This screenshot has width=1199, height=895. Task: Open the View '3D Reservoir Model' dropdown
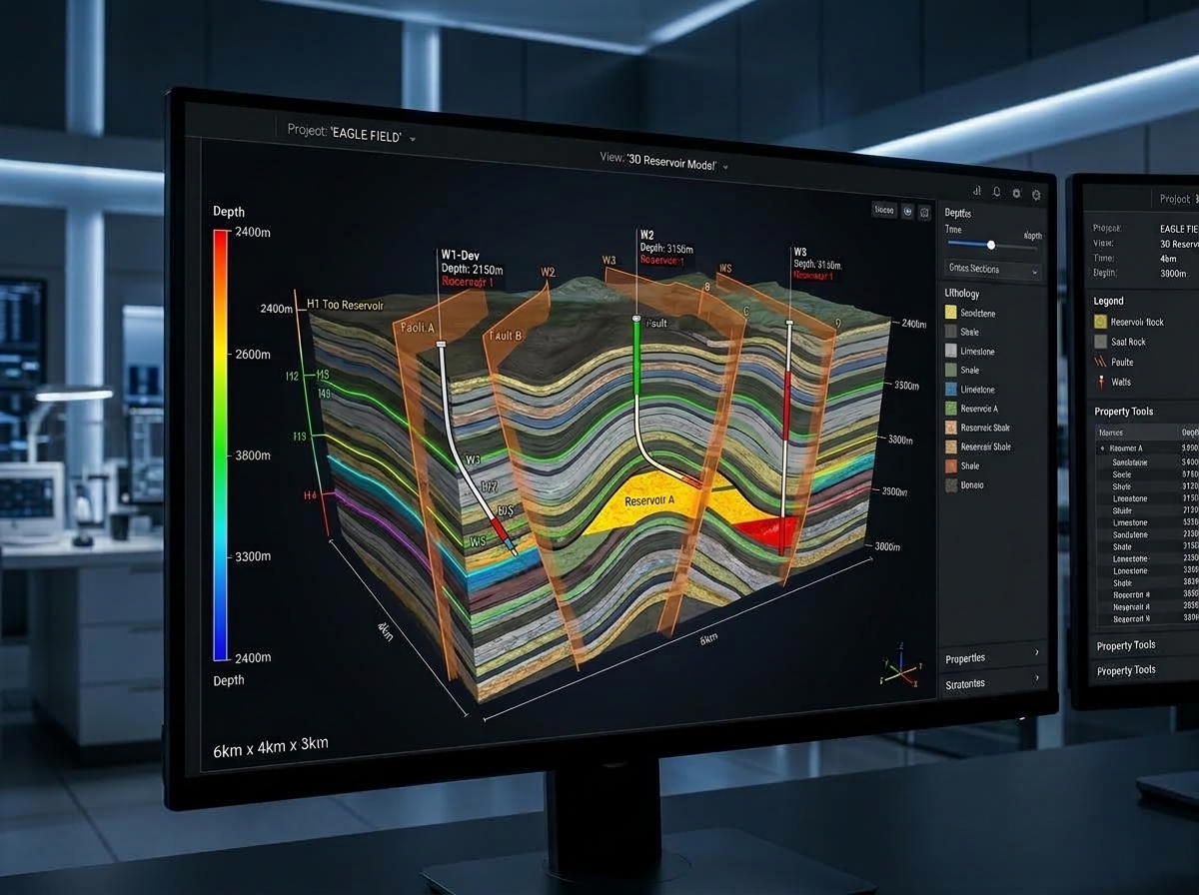(663, 162)
